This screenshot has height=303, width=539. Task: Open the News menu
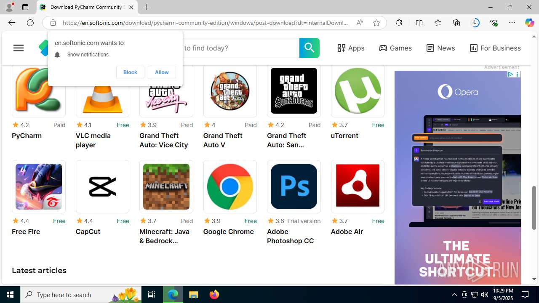click(x=440, y=48)
